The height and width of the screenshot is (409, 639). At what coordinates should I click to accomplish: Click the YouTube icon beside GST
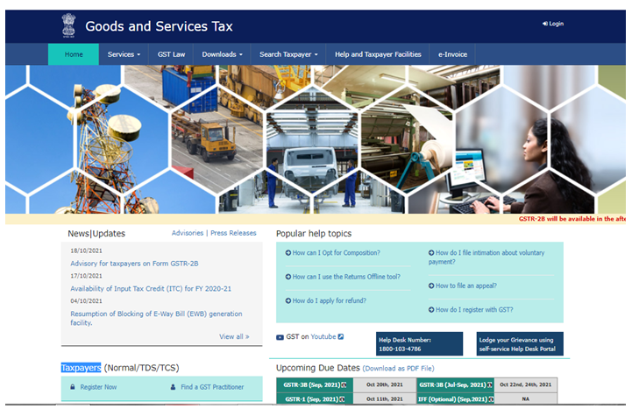280,336
